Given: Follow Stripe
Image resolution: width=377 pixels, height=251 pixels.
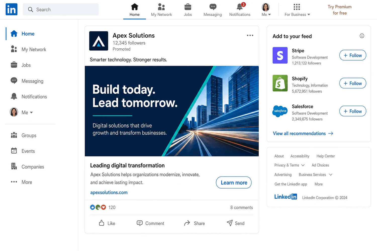Looking at the screenshot, I should 353,55.
